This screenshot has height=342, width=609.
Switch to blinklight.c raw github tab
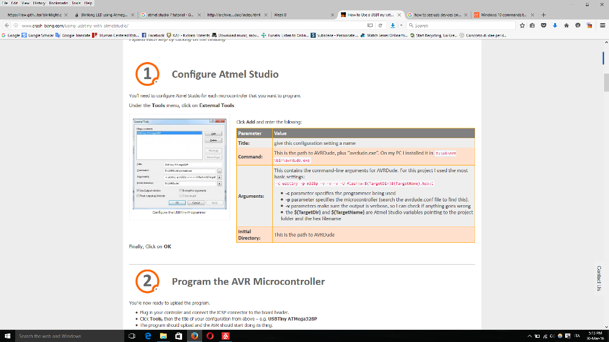34,15
